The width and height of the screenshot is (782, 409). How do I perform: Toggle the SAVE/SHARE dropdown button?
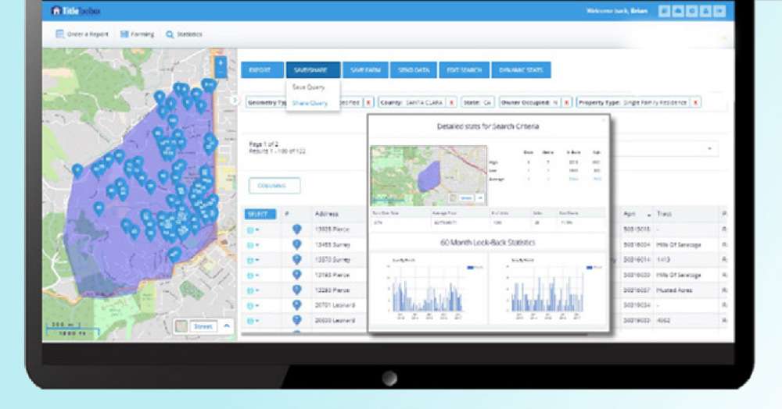coord(314,70)
